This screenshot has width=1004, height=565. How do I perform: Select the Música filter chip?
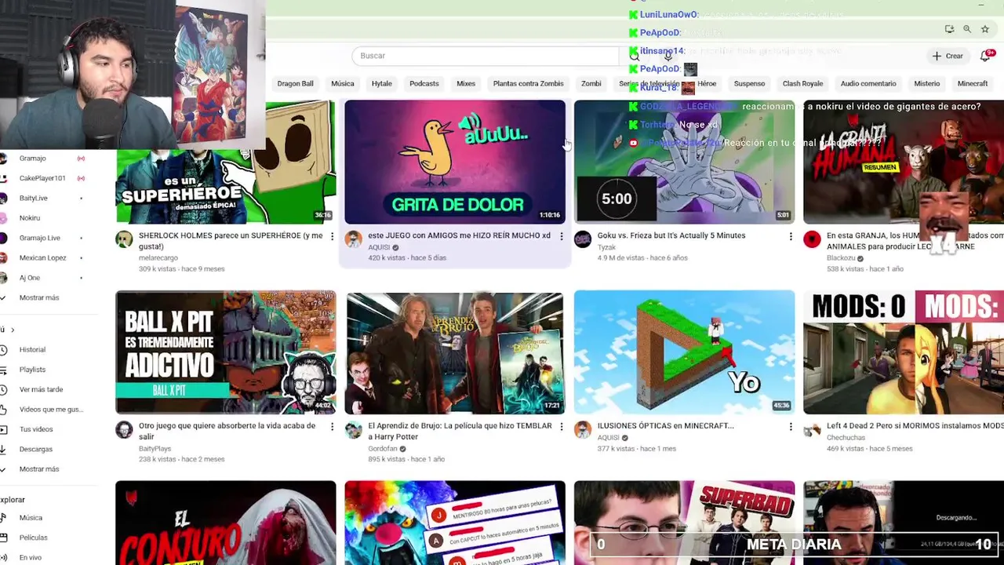343,84
